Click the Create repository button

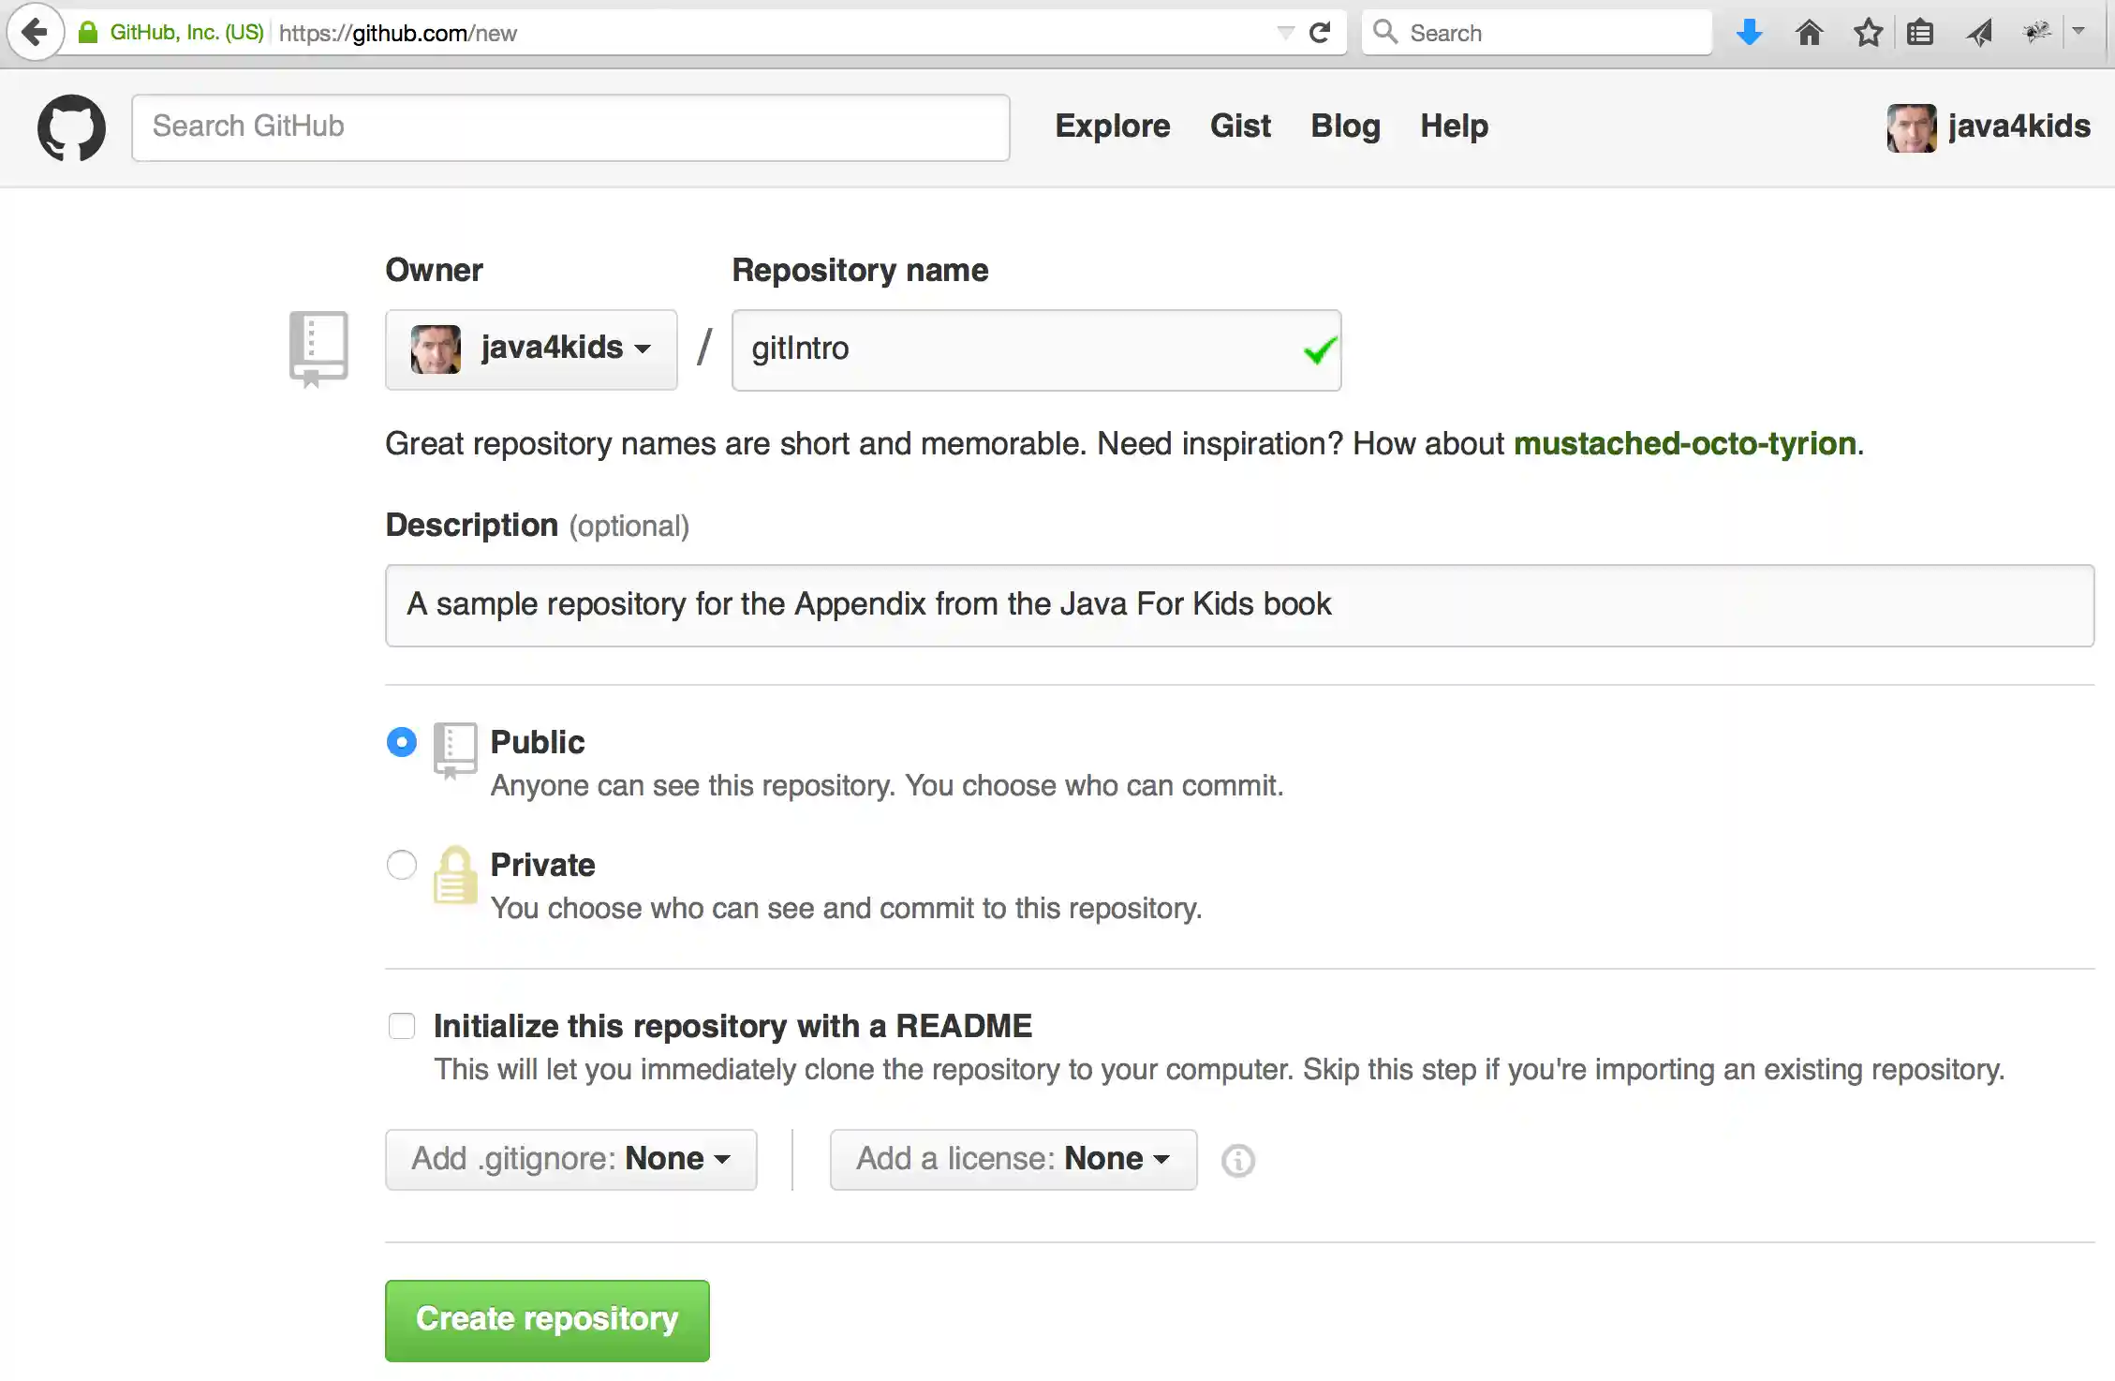[546, 1319]
